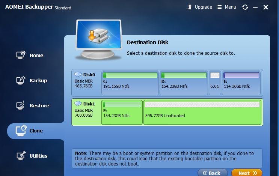Viewport: 279px width, 176px height.
Task: Select the Clone tab
Action: (x=36, y=131)
